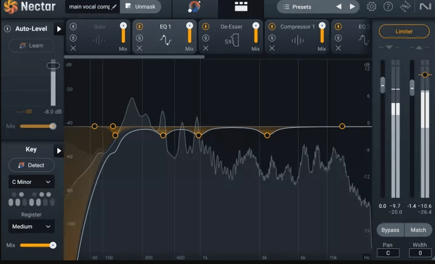The width and height of the screenshot is (435, 264).
Task: Open the Medium register dropdown
Action: click(31, 227)
